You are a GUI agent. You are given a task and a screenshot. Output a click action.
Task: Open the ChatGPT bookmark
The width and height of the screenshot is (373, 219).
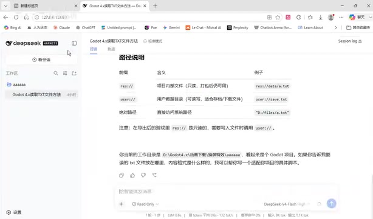click(86, 27)
